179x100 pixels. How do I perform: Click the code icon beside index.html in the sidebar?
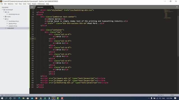point(6,28)
